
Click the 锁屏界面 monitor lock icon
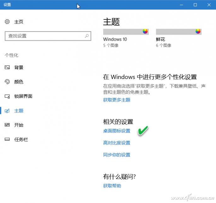click(7, 96)
